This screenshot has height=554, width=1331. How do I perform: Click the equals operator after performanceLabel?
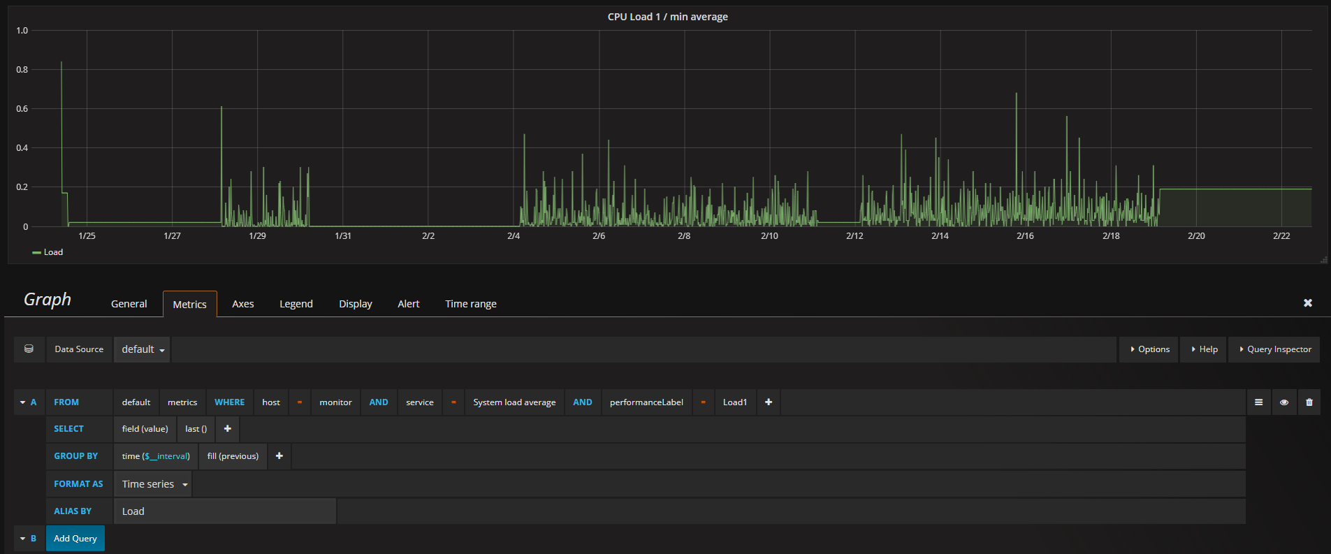(704, 402)
